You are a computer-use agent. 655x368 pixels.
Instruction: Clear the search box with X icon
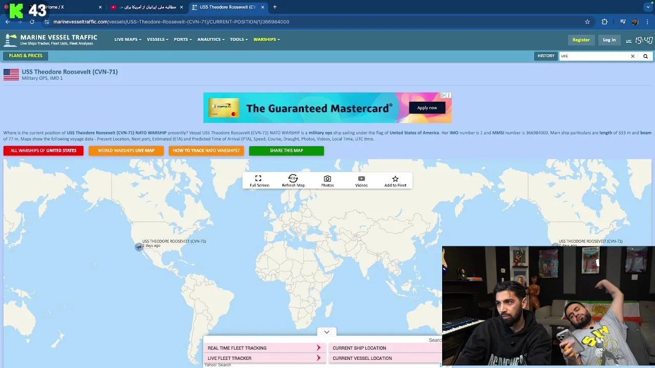[632, 56]
